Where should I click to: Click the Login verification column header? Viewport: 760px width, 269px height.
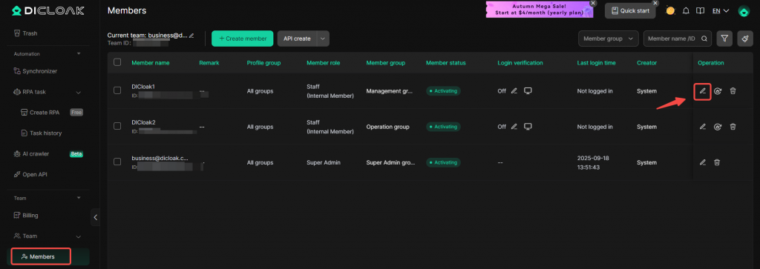pos(520,63)
